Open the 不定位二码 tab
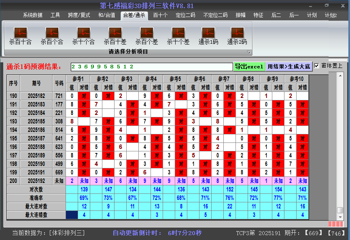This screenshot has width=350, height=240. tap(215, 15)
